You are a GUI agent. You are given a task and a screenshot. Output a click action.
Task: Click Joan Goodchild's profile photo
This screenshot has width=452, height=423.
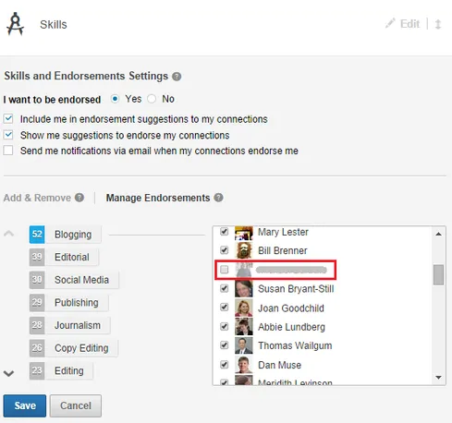point(244,308)
